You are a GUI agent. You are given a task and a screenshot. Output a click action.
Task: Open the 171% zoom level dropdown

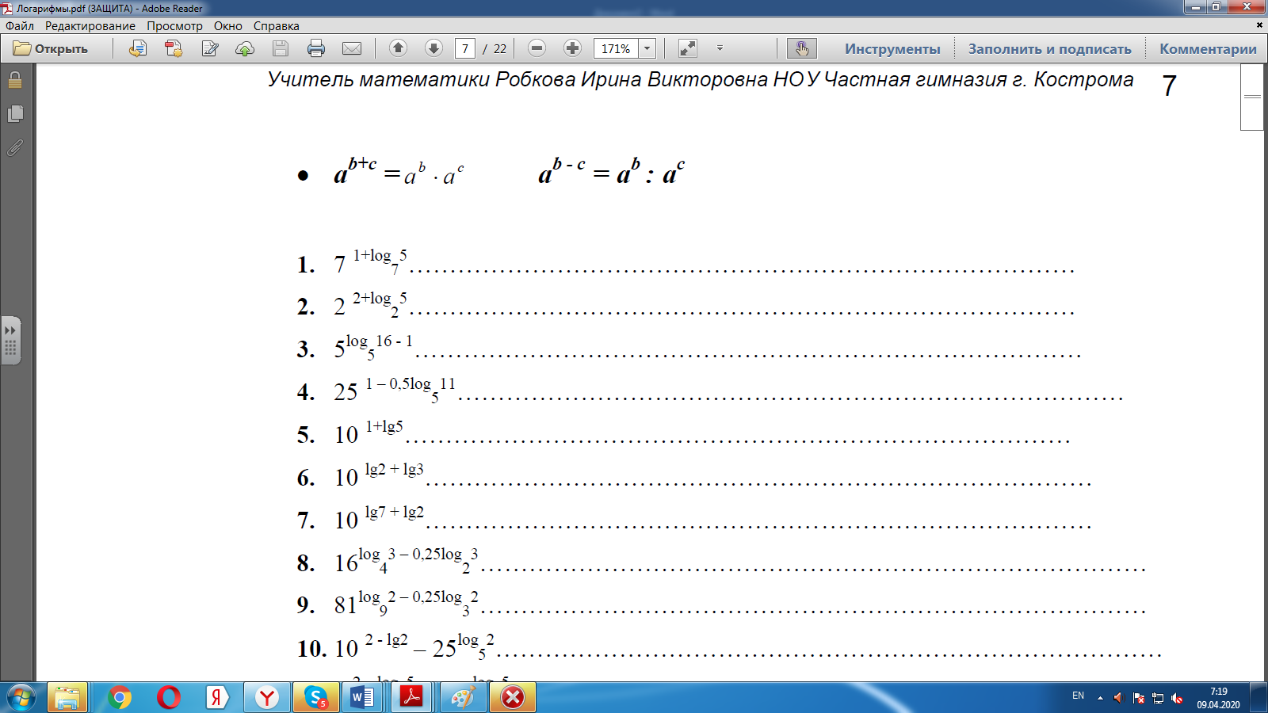coord(647,48)
